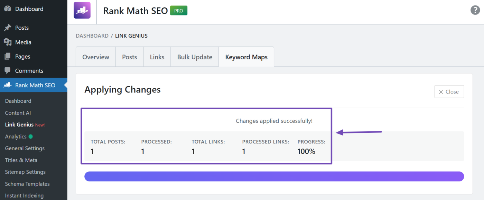The image size is (484, 200).
Task: Click the green PRO badge
Action: [x=179, y=11]
